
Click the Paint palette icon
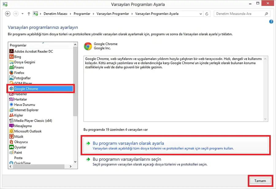pyautogui.click(x=11, y=153)
